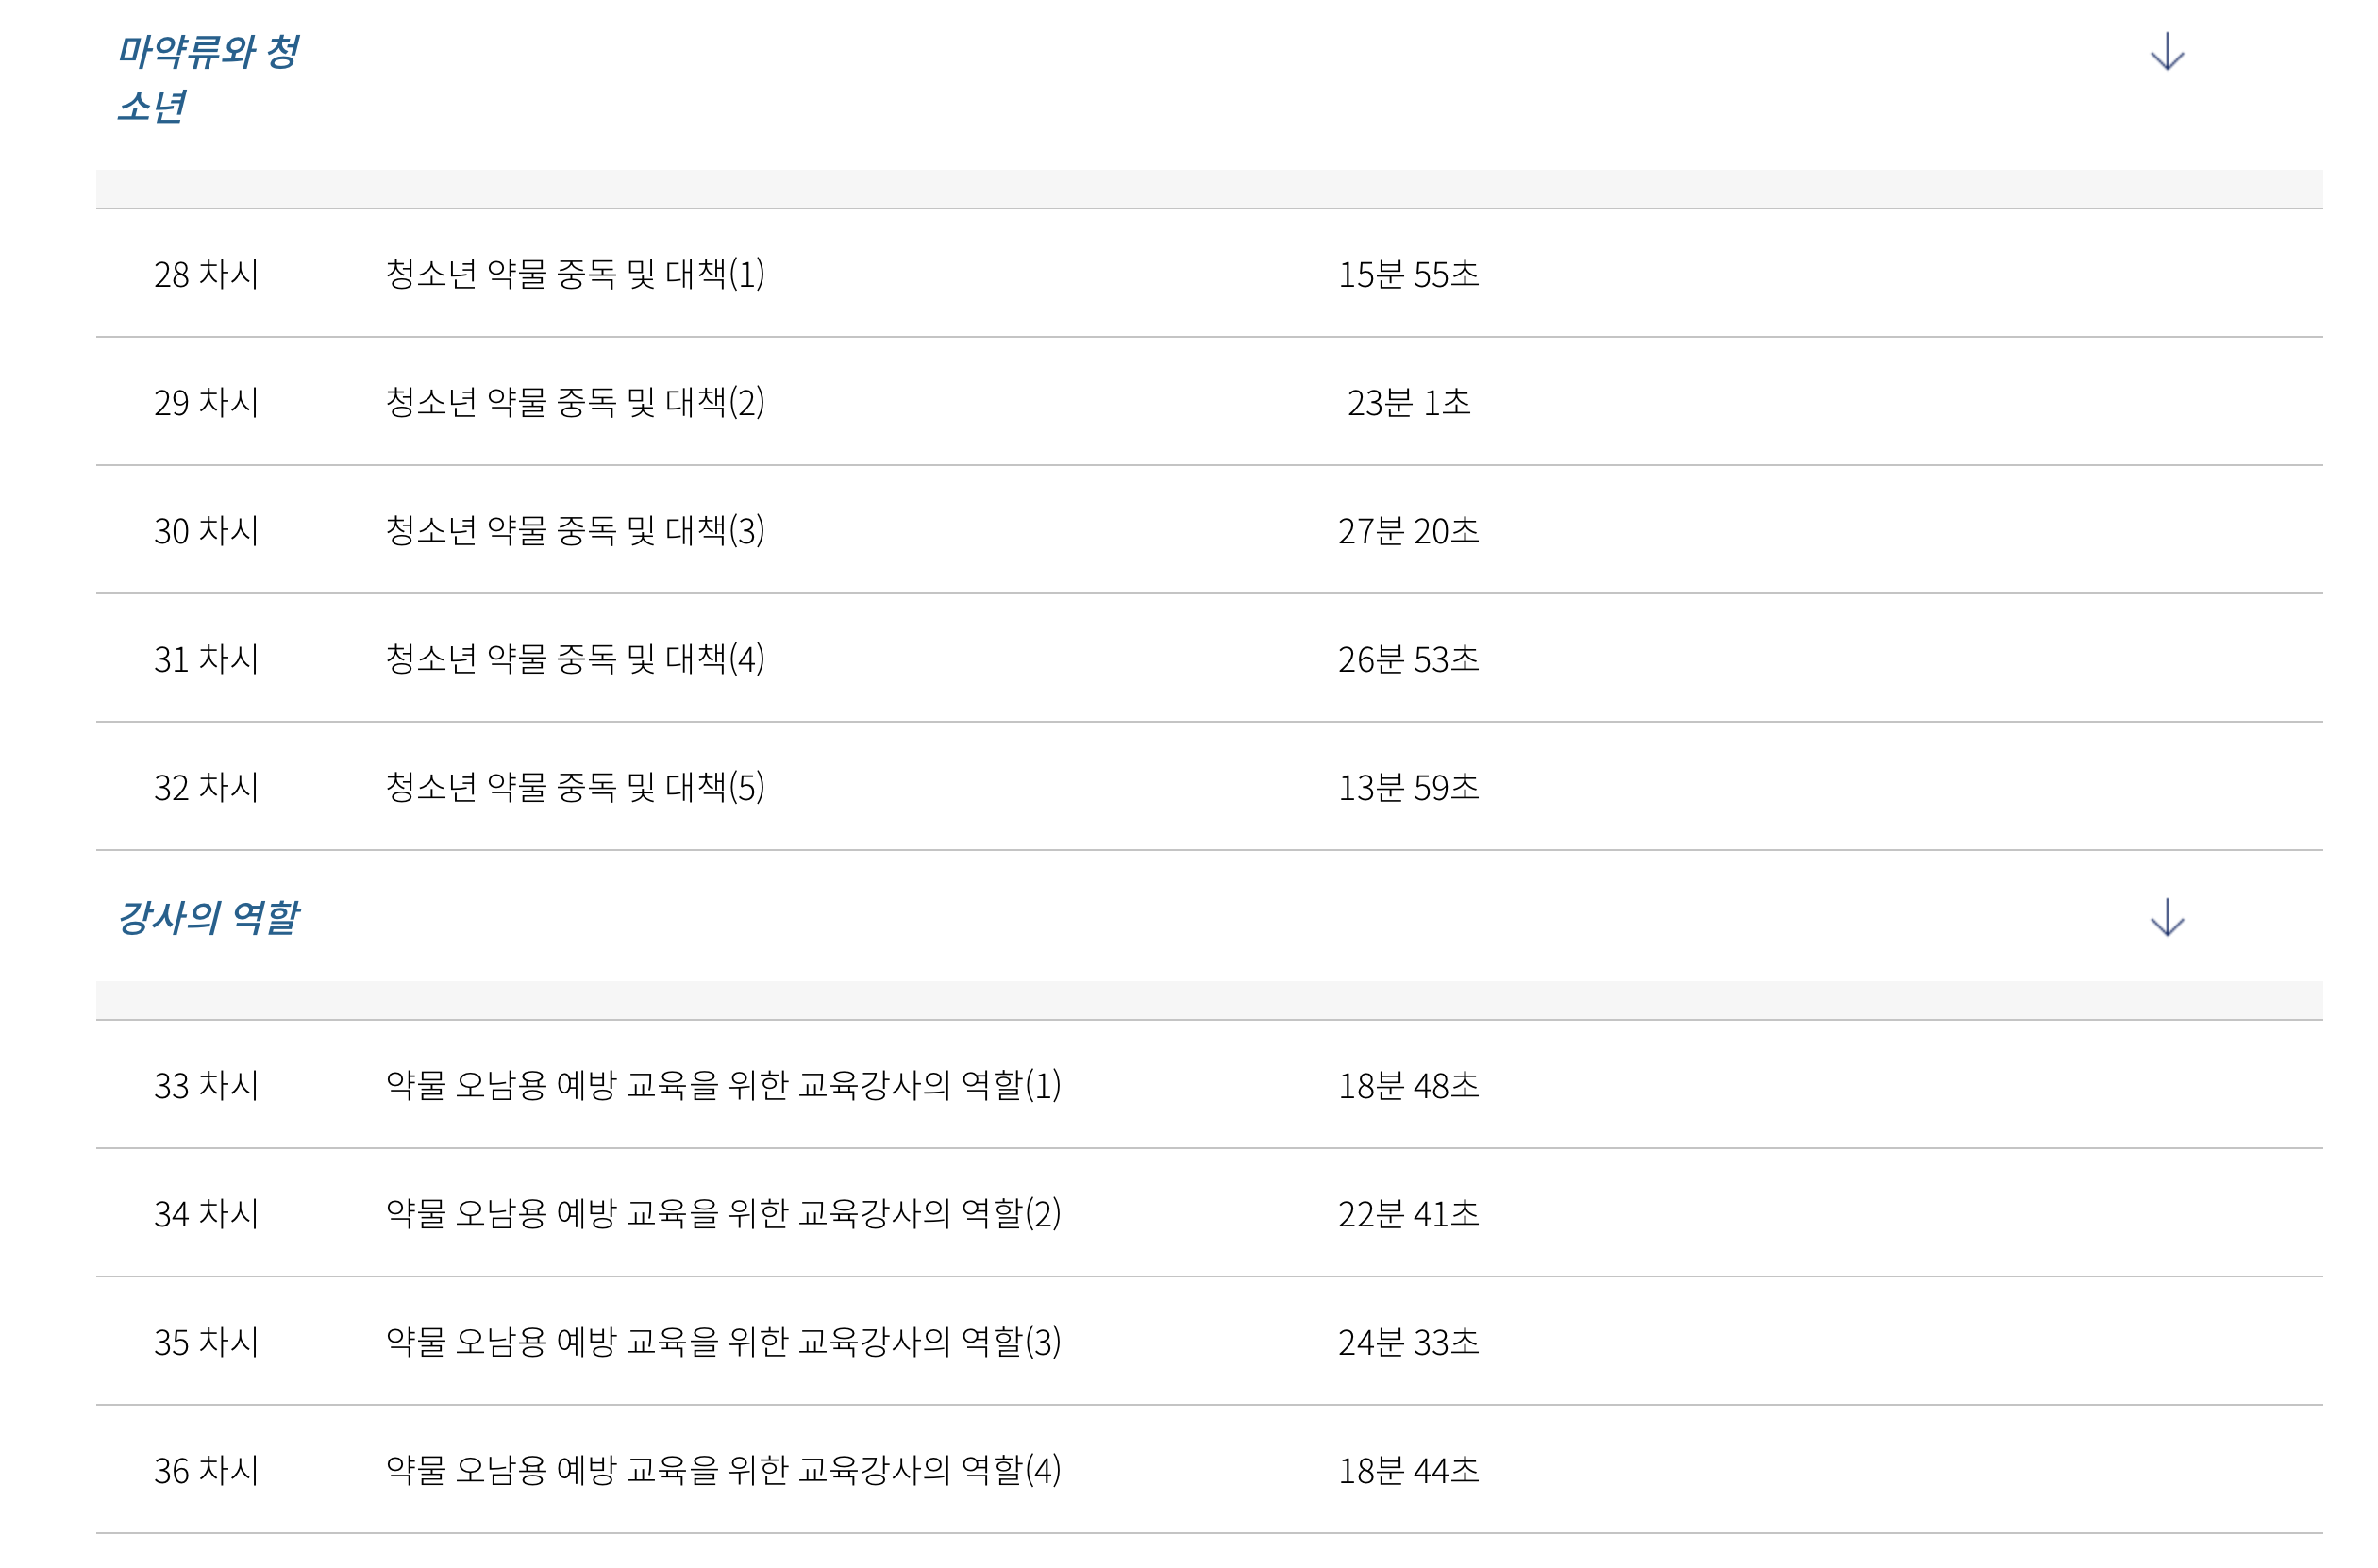Image resolution: width=2378 pixels, height=1568 pixels.
Task: Open lesson 교육강사의 역할(4)
Action: click(723, 1470)
